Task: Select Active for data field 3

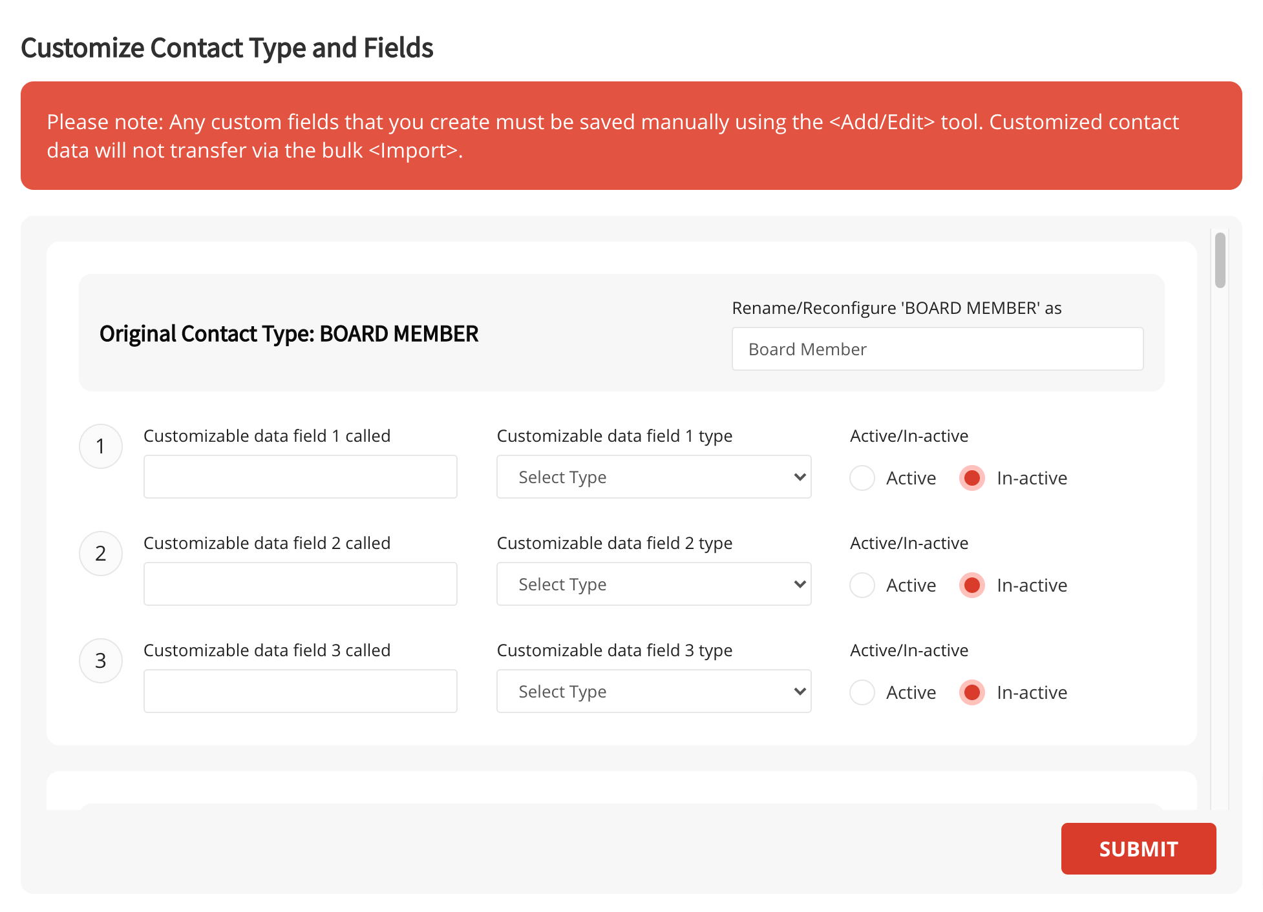Action: pos(862,692)
